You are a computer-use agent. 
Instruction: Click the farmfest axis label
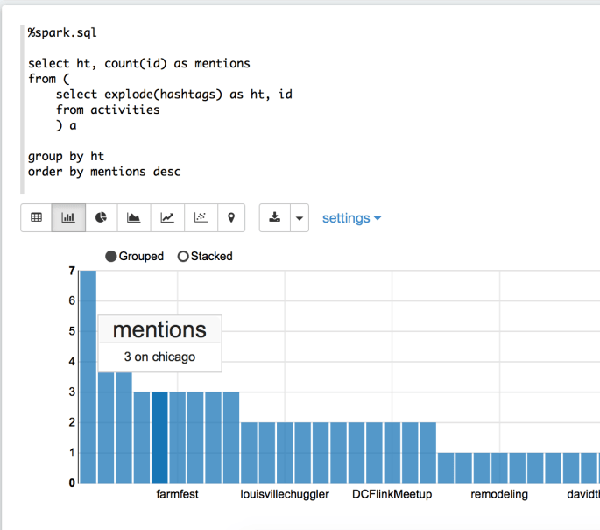pos(177,494)
